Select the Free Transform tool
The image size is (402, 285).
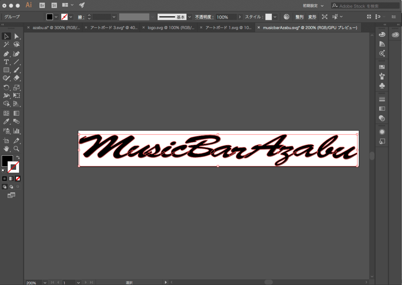(16, 96)
